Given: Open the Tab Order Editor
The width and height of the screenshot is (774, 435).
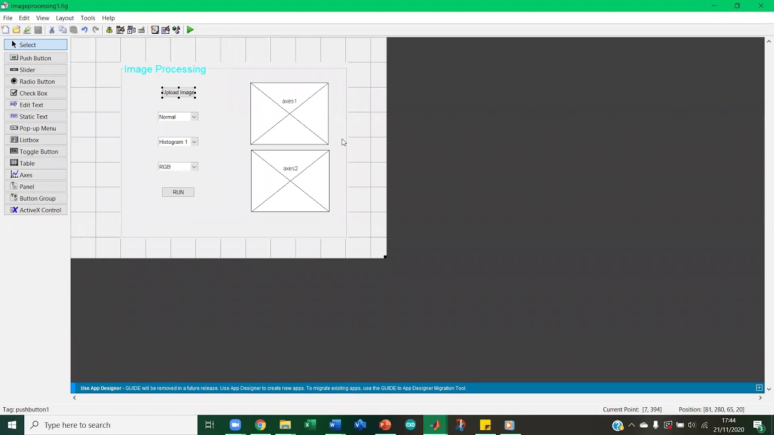Looking at the screenshot, I should click(131, 30).
